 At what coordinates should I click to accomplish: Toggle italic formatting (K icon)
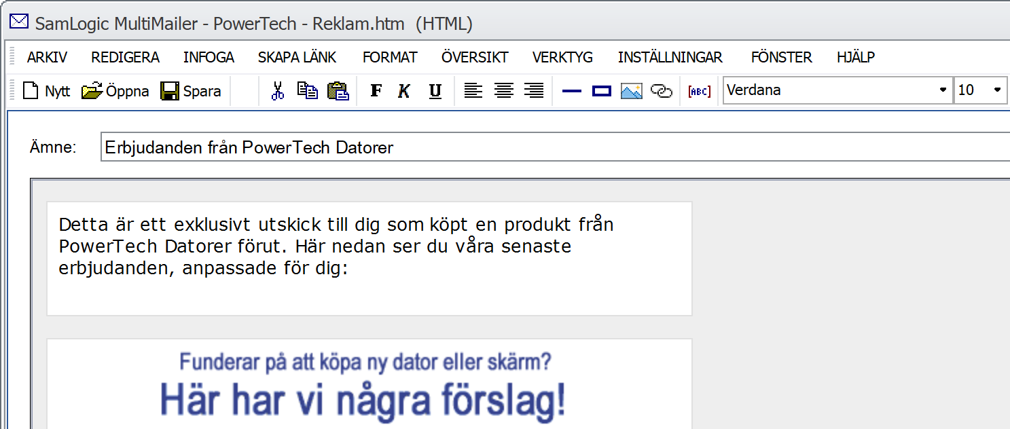point(405,90)
